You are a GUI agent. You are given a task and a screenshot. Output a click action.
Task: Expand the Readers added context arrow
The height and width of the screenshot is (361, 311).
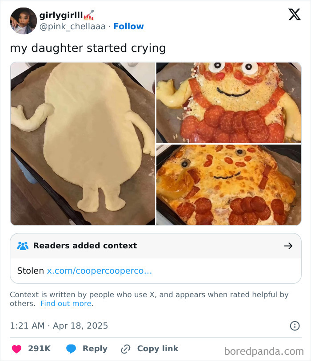point(289,246)
